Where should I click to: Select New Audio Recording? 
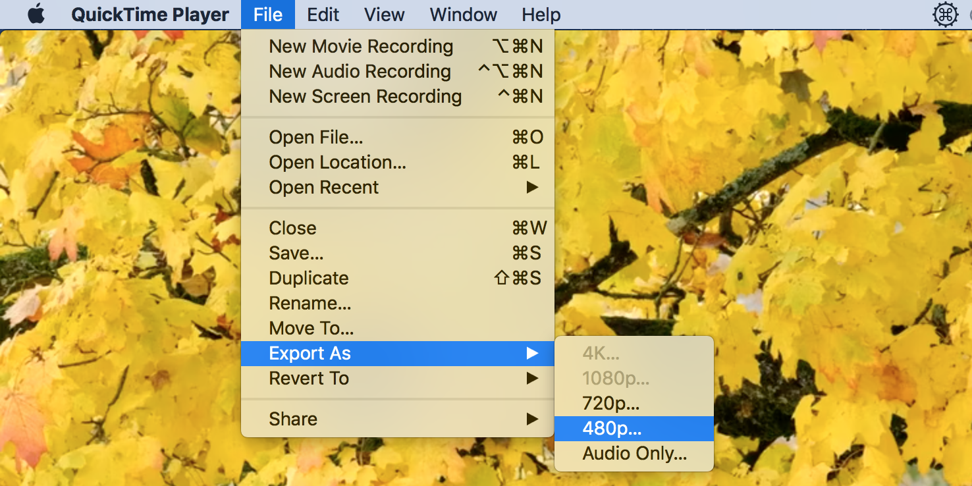(360, 71)
